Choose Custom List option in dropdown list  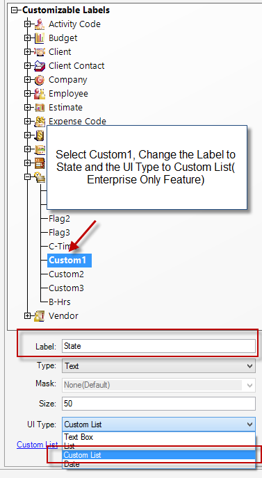coord(158,455)
